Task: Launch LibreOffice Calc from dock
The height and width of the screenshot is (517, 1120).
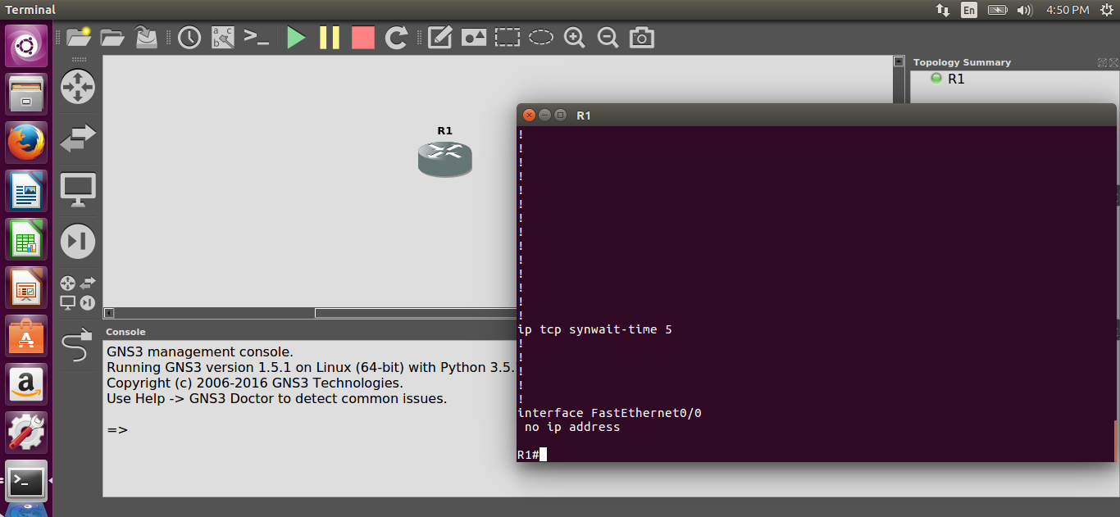Action: [x=27, y=239]
